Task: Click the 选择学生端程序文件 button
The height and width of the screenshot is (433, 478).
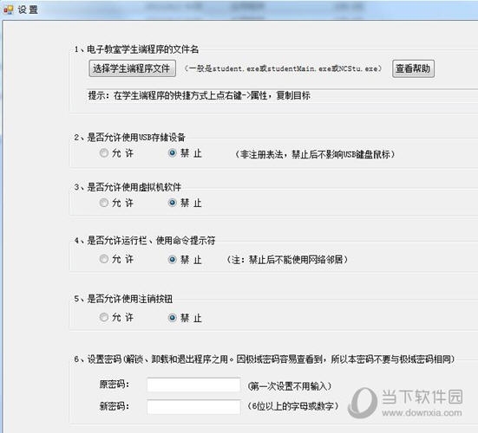Action: [132, 68]
